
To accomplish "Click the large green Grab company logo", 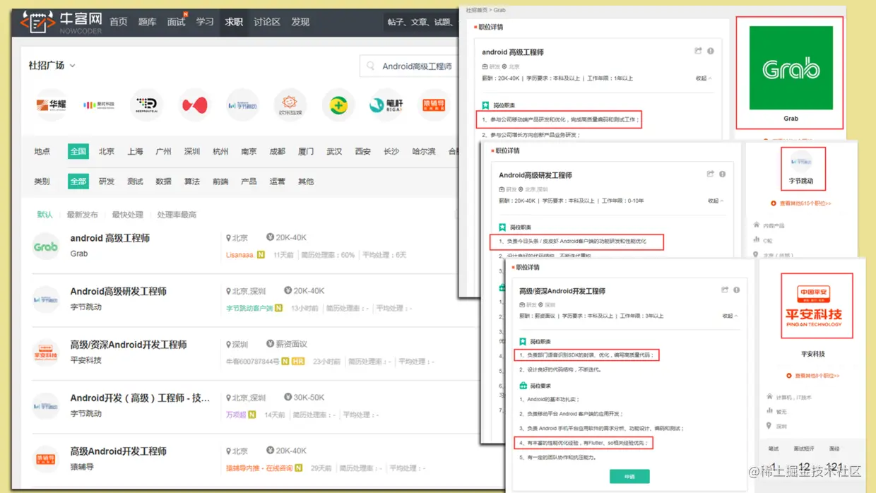I will coord(791,68).
